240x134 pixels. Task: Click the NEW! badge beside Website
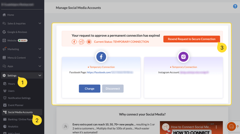tap(23, 40)
